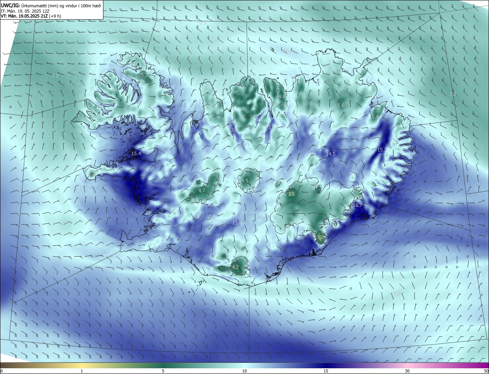Click the legend tick label '1'
The width and height of the screenshot is (489, 374).
tap(82, 371)
